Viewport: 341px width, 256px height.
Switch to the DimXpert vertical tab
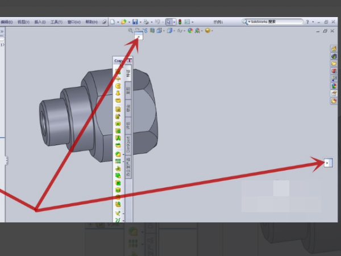coord(128,143)
